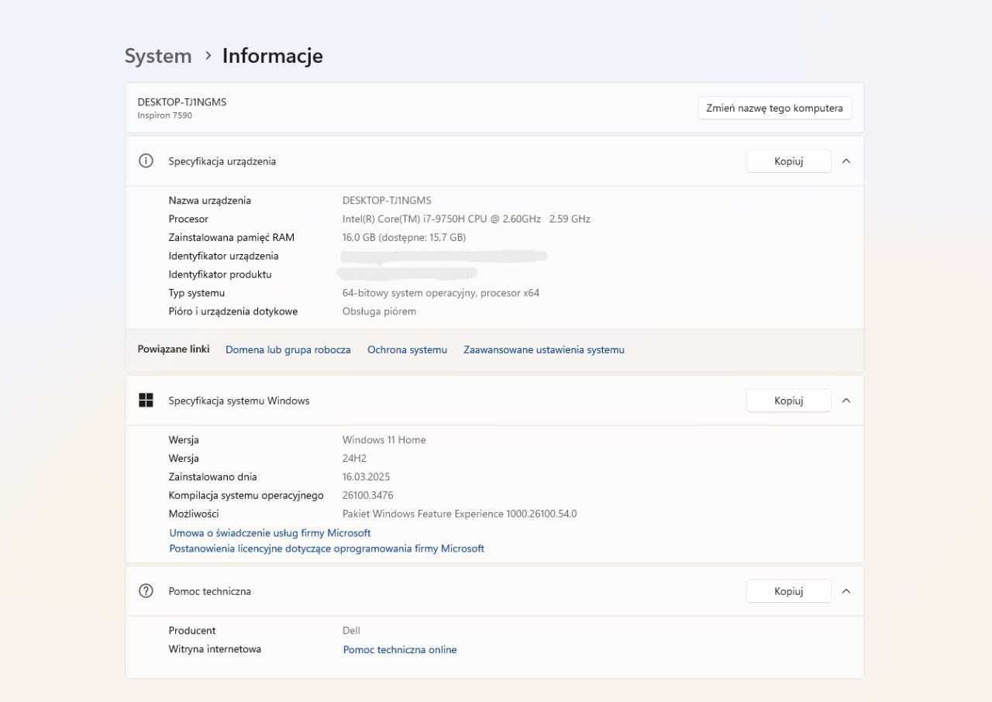This screenshot has width=992, height=702.
Task: Select the build number 26100.3476
Action: 368,496
